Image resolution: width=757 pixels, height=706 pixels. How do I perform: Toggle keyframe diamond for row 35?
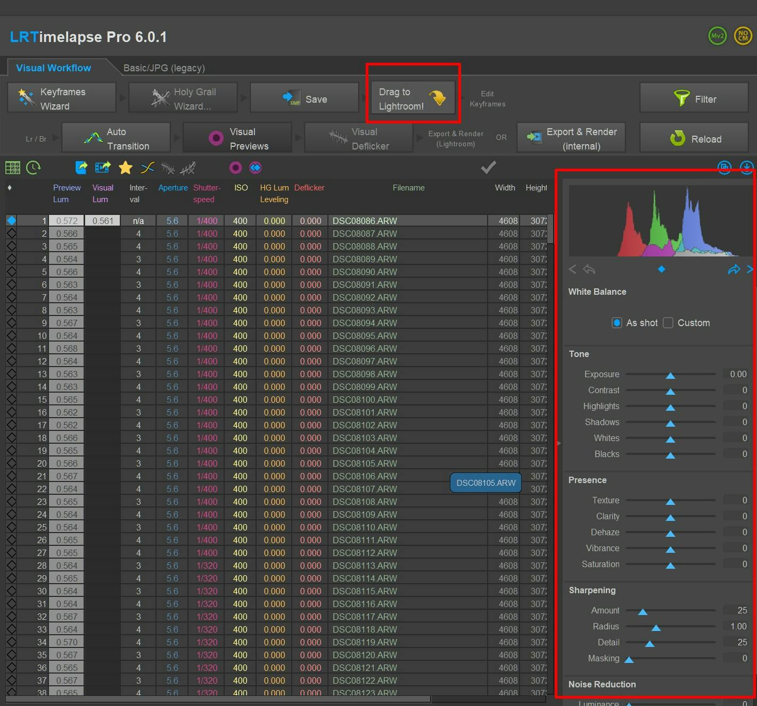click(x=11, y=655)
